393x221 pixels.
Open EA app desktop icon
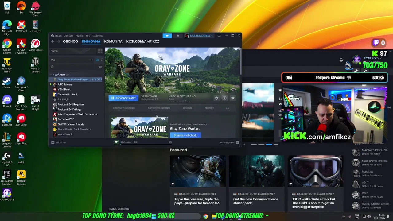coord(21,8)
